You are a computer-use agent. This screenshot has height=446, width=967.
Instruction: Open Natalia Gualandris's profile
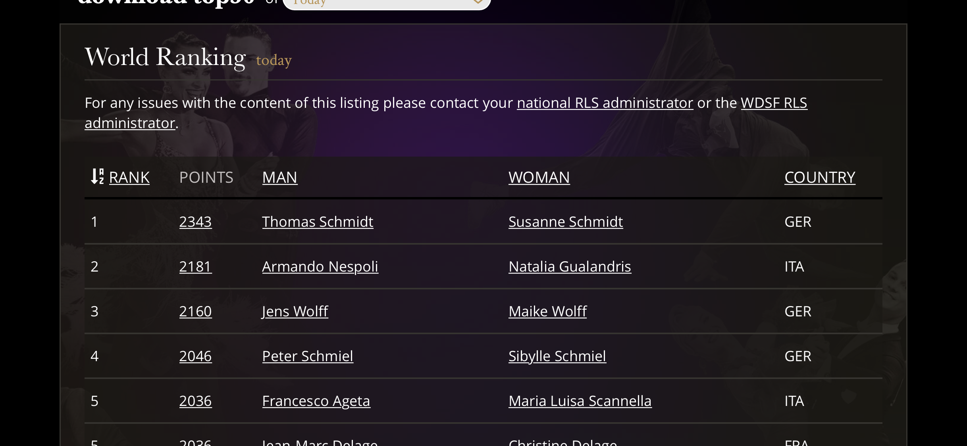coord(570,266)
